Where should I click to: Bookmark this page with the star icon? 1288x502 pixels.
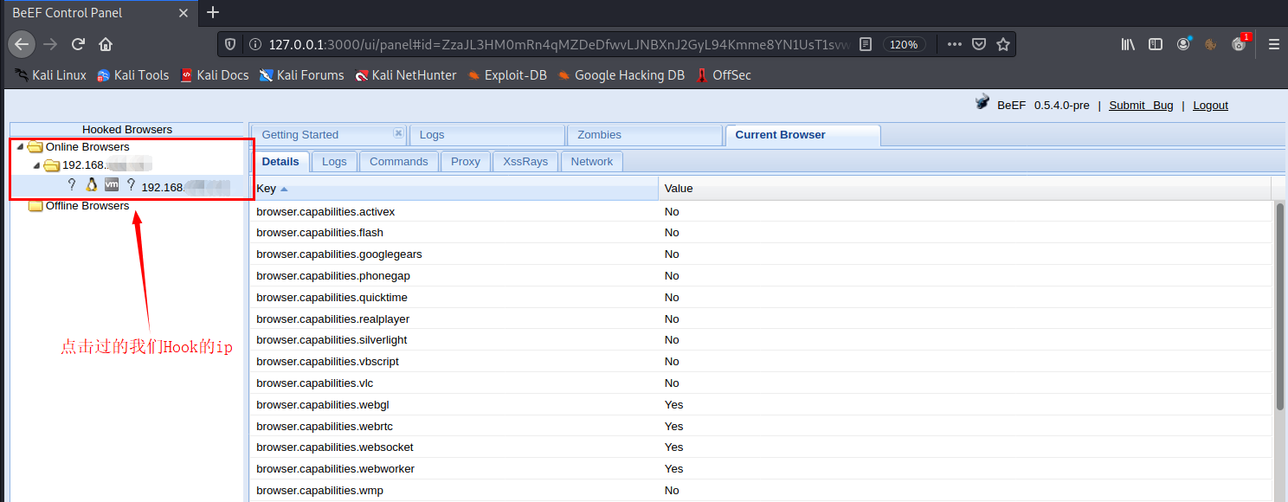point(1003,44)
